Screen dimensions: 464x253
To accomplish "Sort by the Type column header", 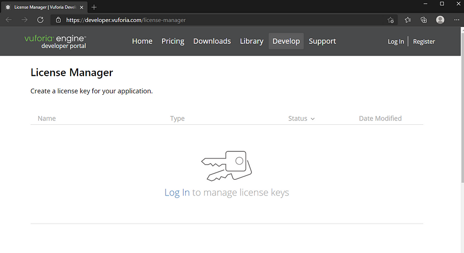I will point(177,118).
